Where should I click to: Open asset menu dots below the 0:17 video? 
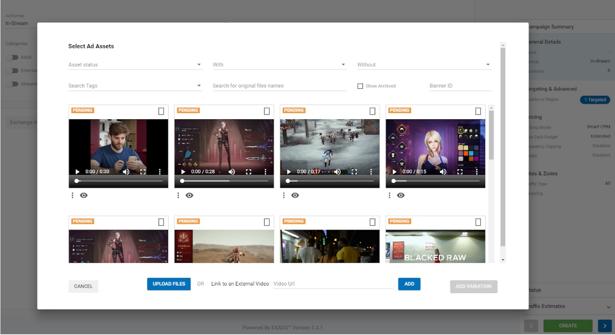pos(284,195)
